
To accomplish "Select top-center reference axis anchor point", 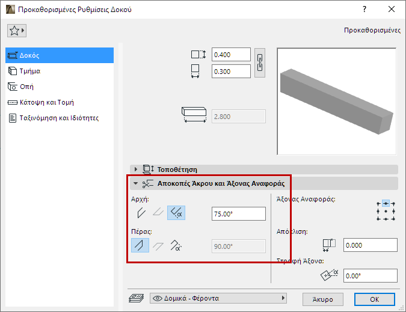I will click(386, 204).
